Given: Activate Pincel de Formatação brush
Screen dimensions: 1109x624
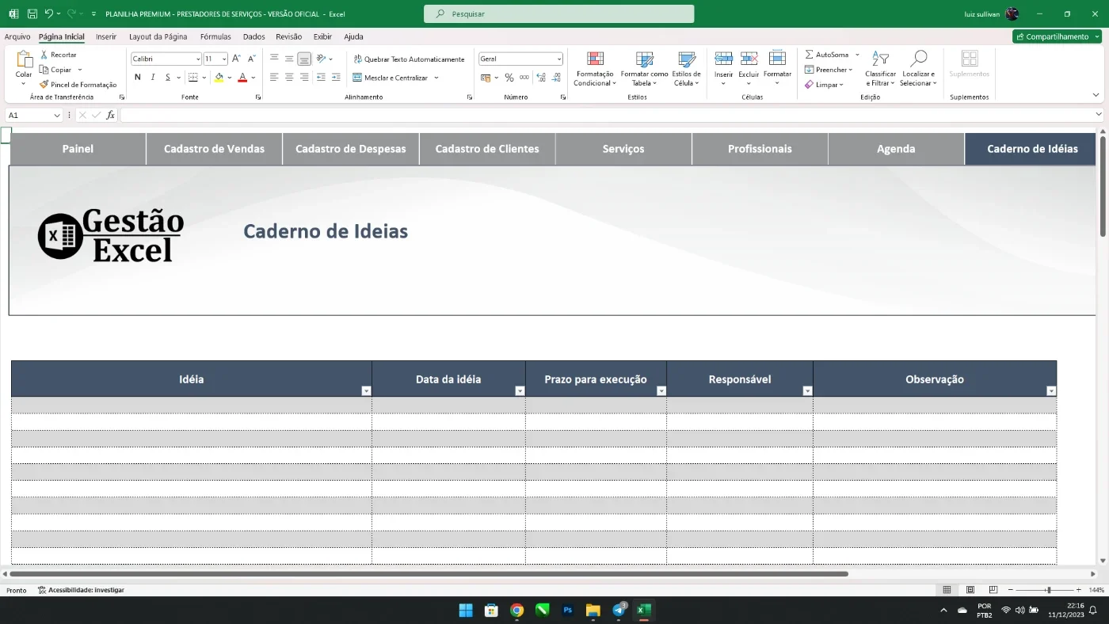Looking at the screenshot, I should tap(44, 85).
